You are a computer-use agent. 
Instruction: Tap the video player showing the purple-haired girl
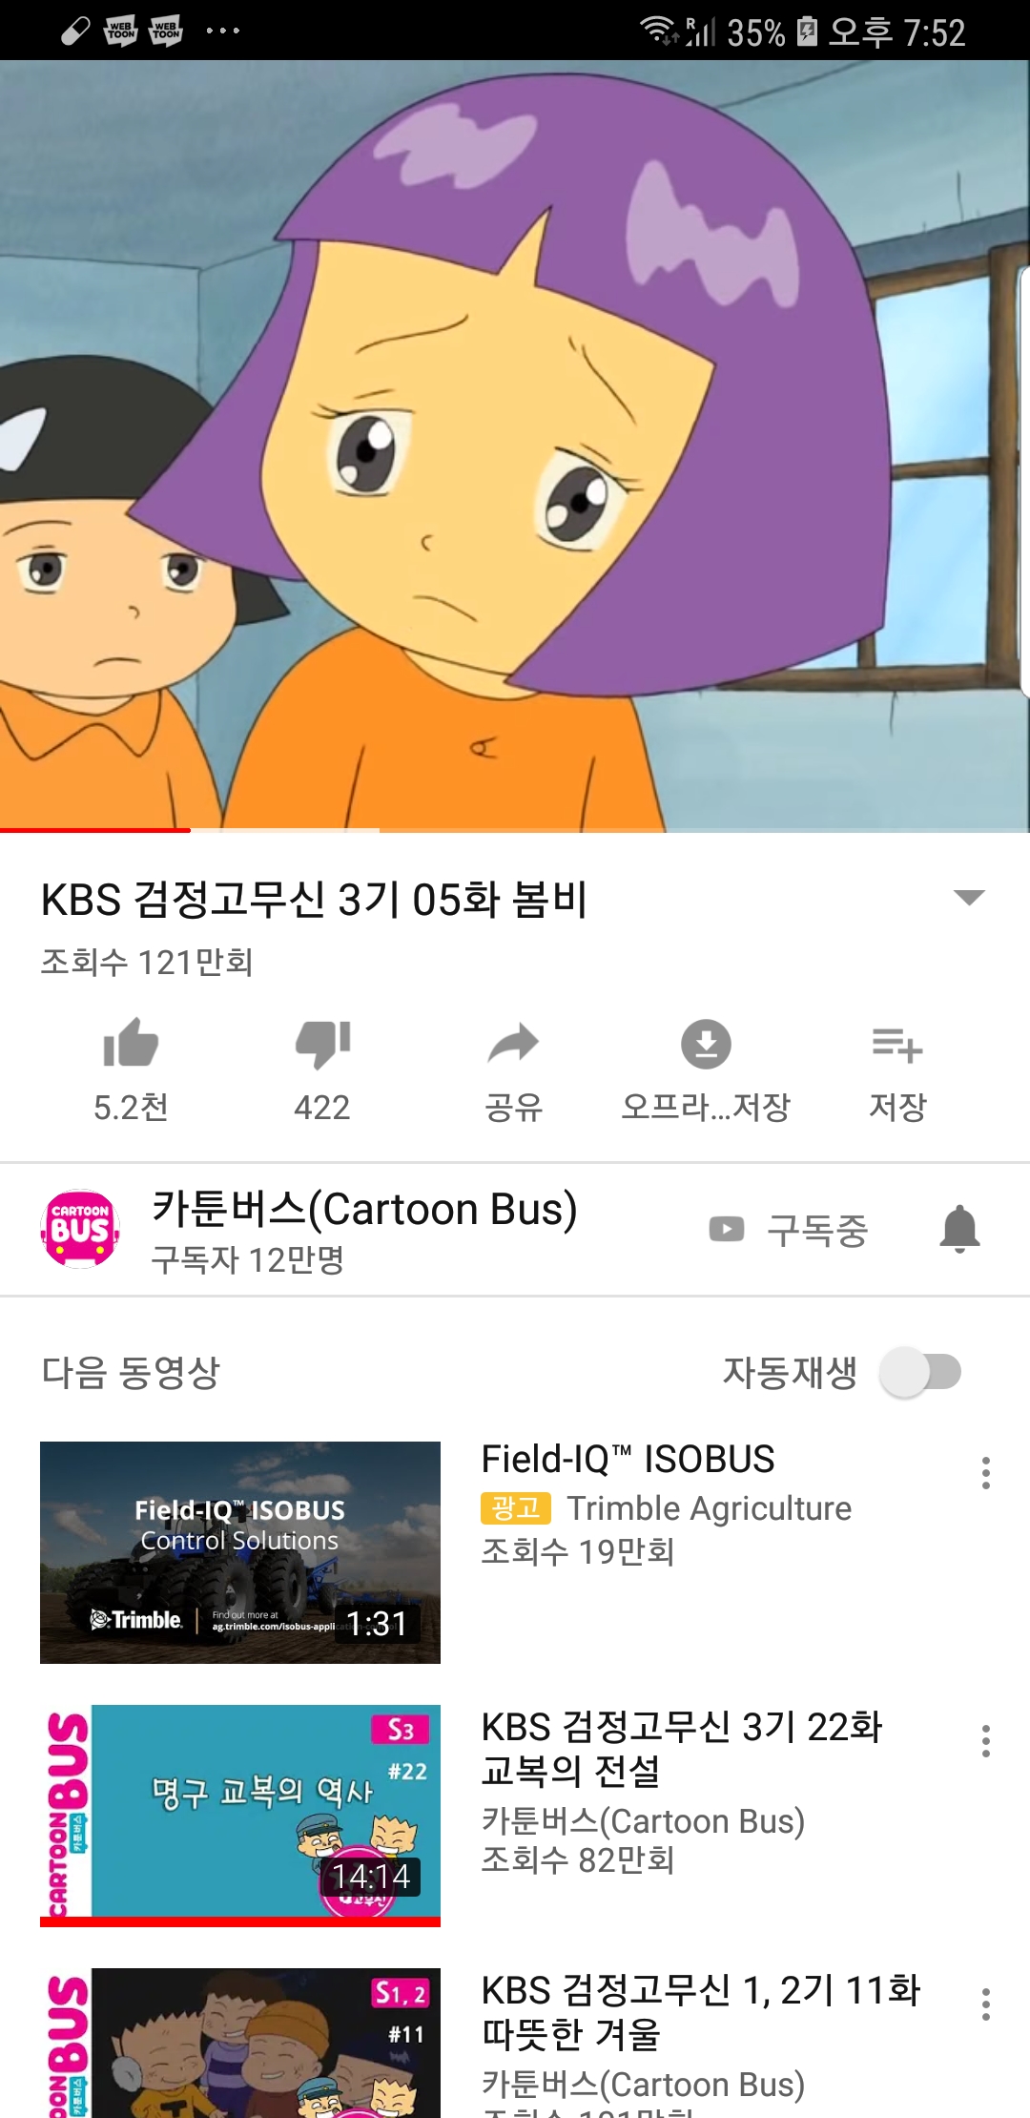coord(515,446)
